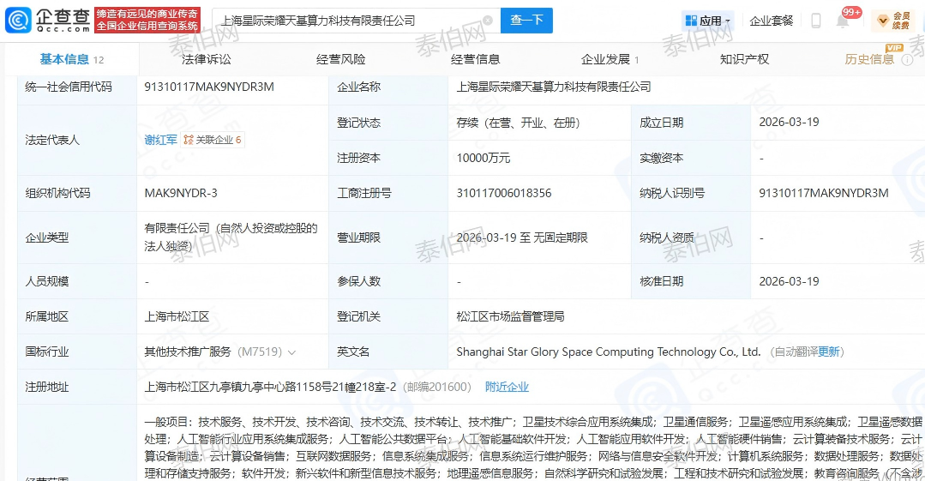The image size is (925, 481).
Task: Click 更新 to refresh English name translation
Action: click(x=829, y=352)
